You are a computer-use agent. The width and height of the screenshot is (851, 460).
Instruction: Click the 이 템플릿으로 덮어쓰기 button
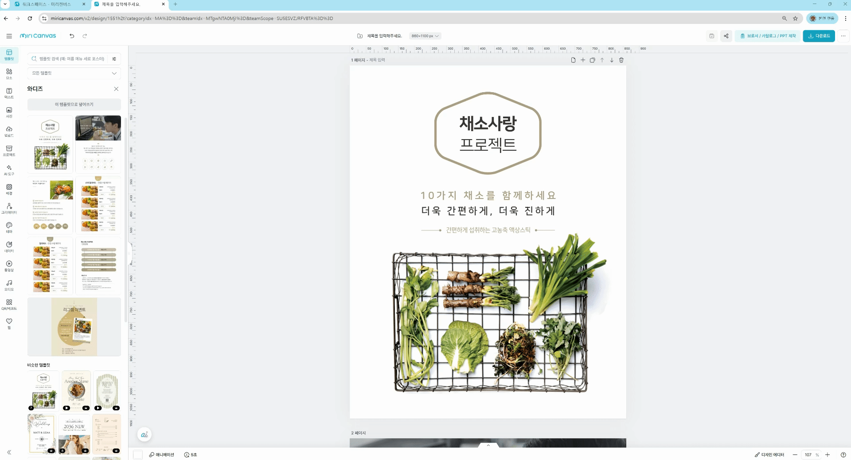[x=74, y=105]
